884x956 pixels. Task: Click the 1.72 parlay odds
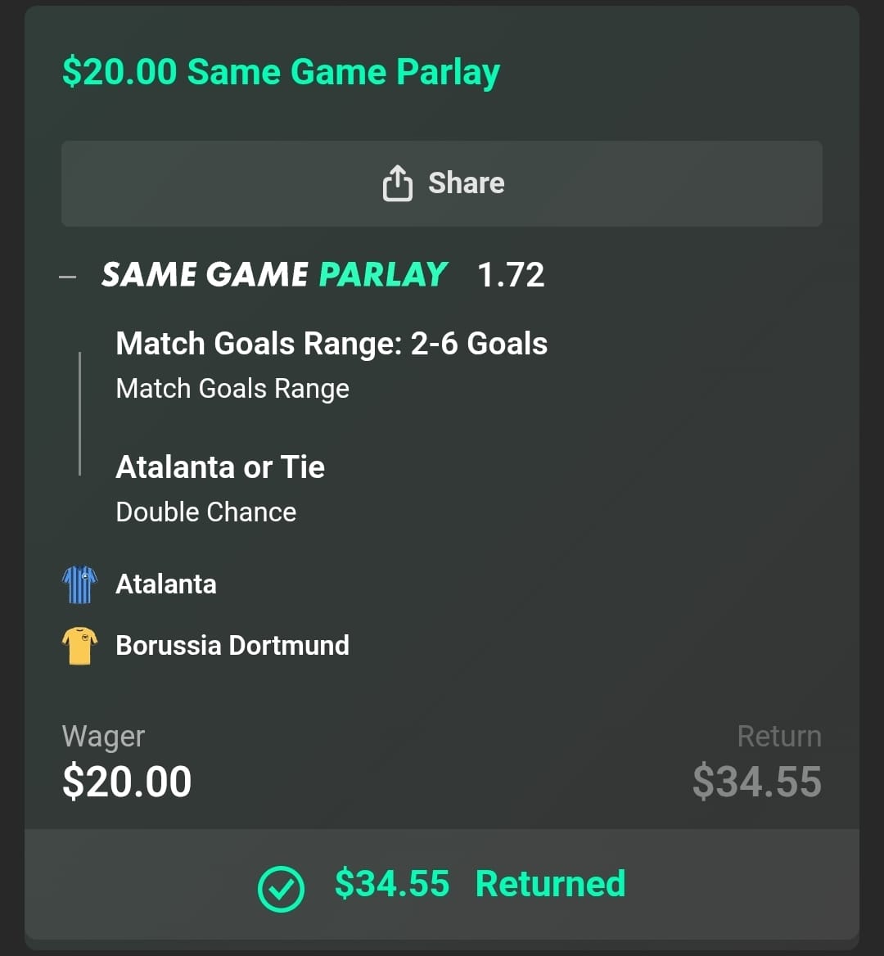tap(510, 276)
